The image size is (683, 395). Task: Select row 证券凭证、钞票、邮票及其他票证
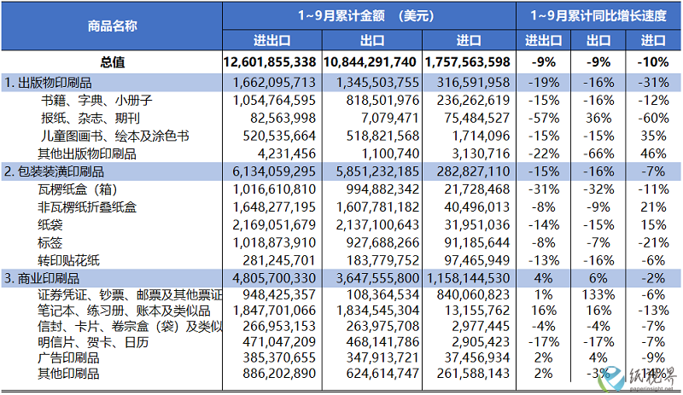130,295
